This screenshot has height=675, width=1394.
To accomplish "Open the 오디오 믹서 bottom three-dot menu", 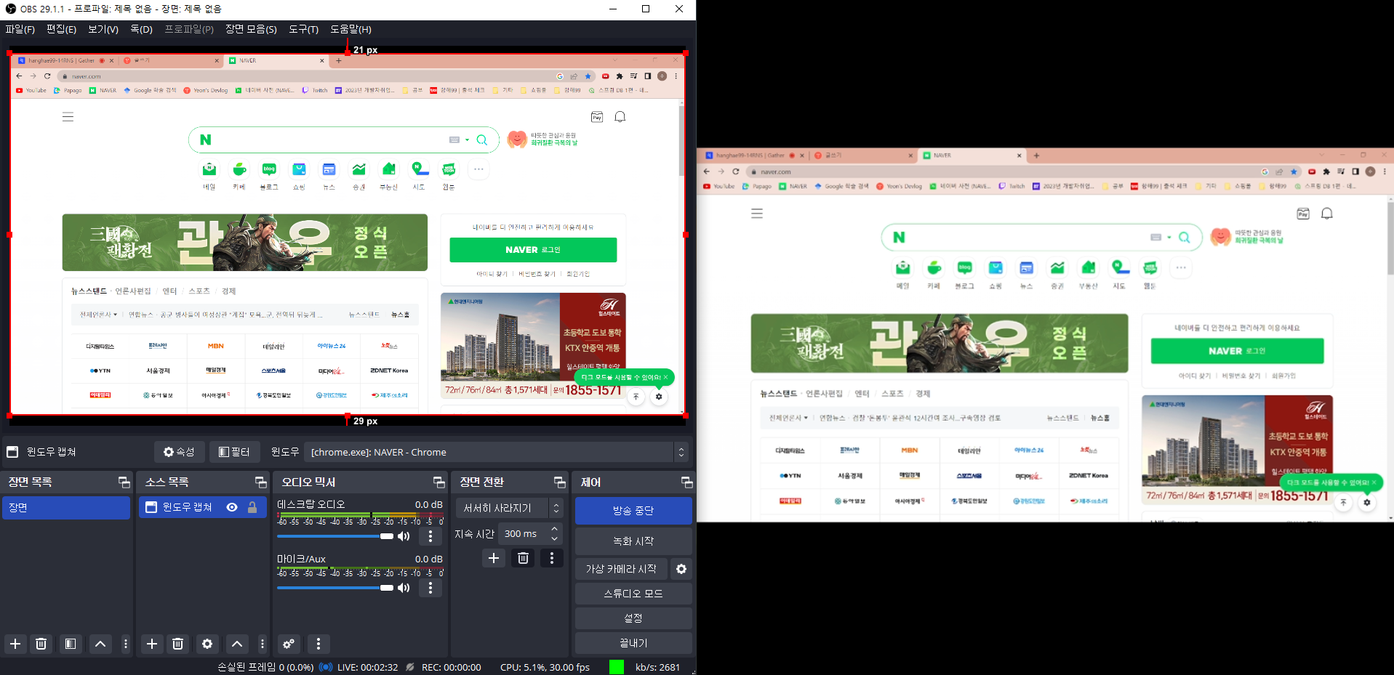I will click(319, 644).
